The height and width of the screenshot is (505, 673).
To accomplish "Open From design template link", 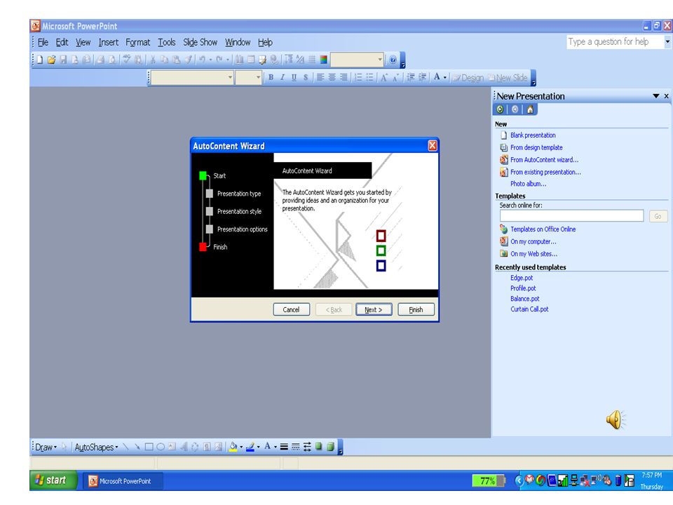I will click(x=536, y=147).
